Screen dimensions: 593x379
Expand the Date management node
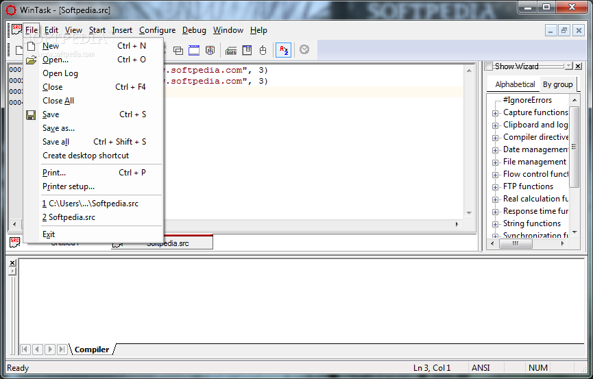[495, 150]
